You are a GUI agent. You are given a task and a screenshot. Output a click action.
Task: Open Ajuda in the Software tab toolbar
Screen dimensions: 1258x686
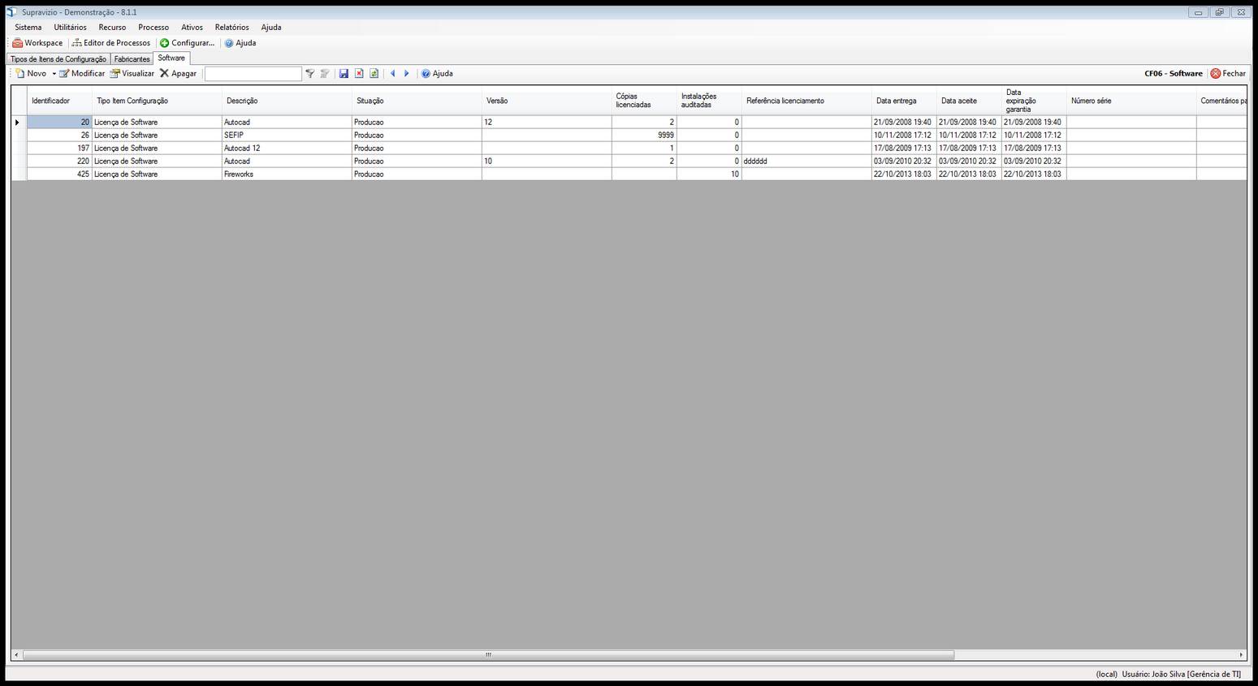(x=437, y=73)
